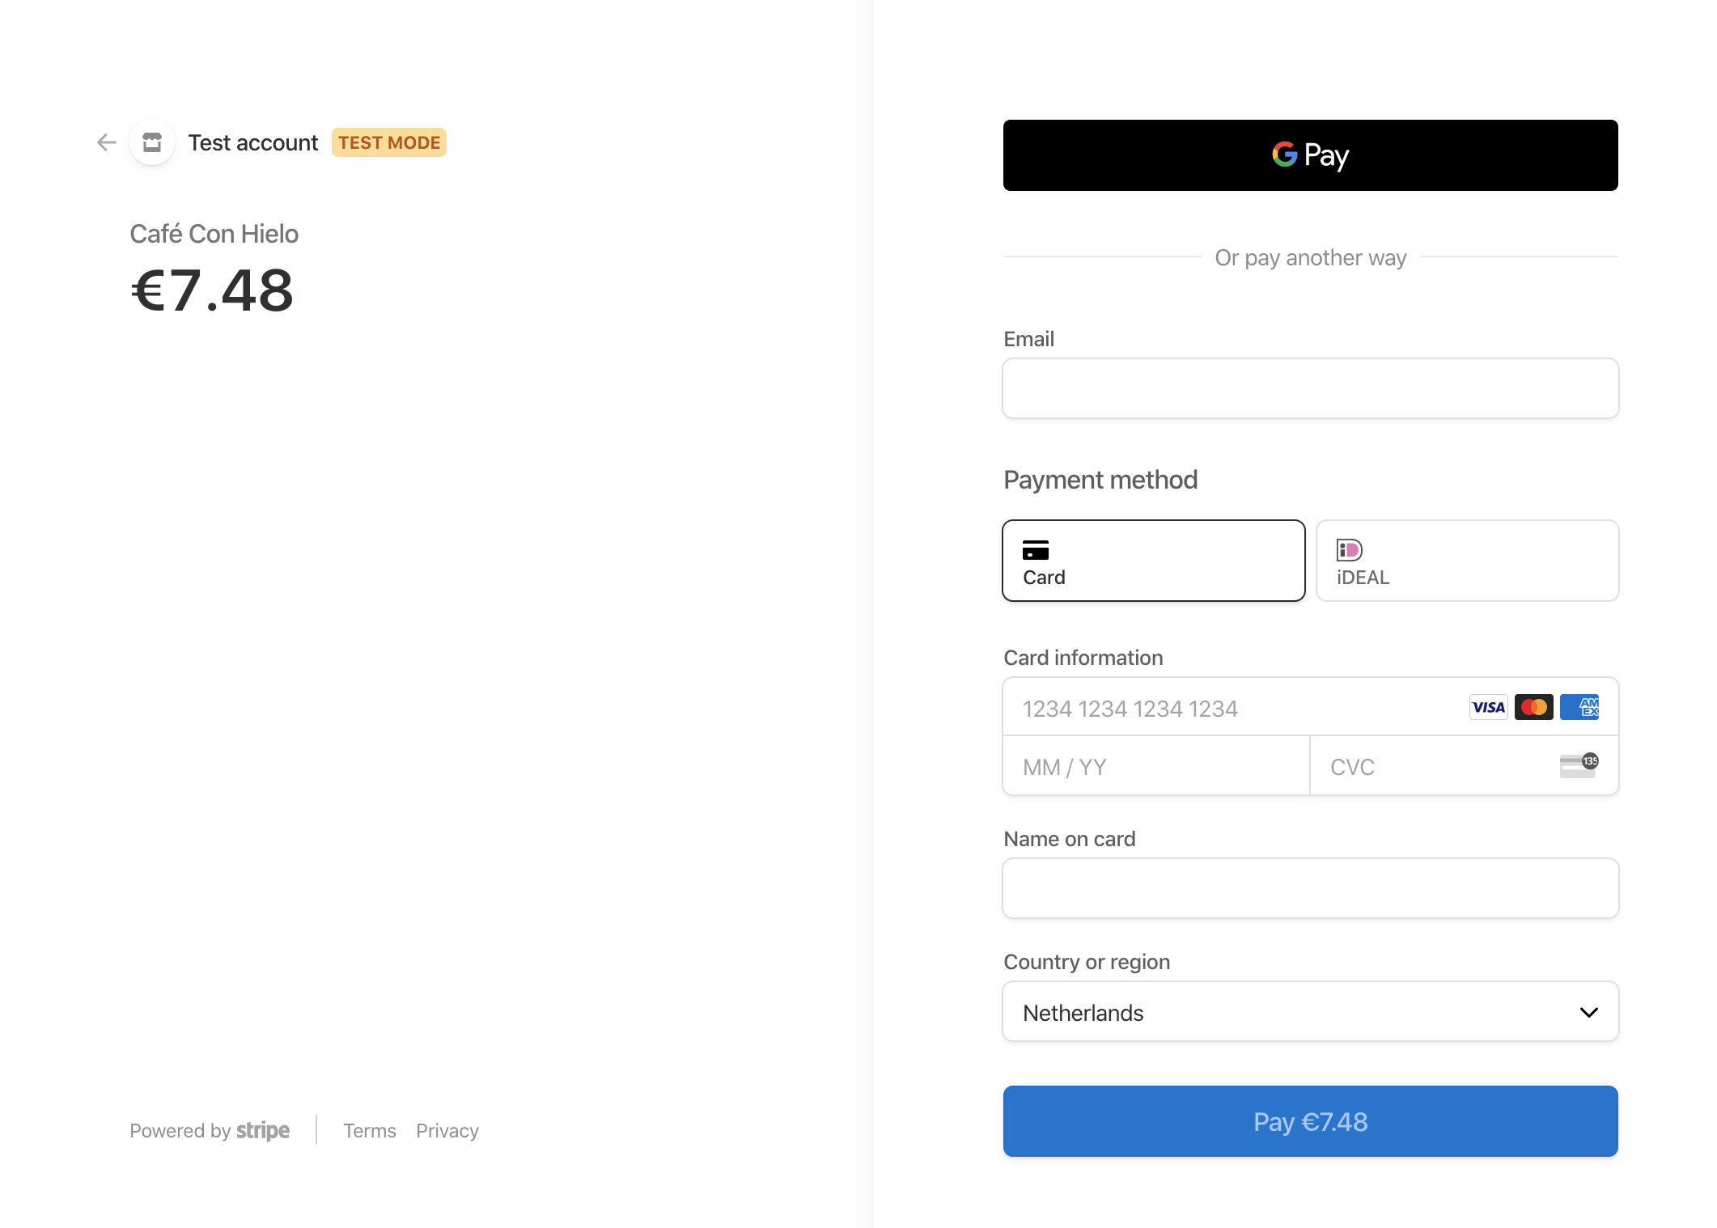The image size is (1717, 1228).
Task: Click the American Express brand icon
Action: tap(1579, 707)
